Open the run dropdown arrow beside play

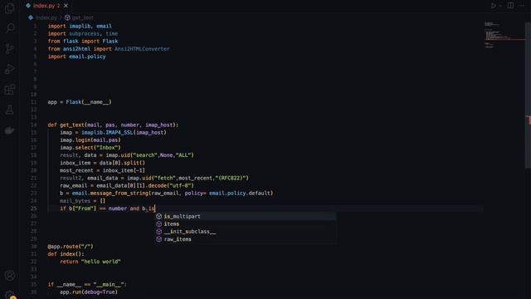click(501, 6)
